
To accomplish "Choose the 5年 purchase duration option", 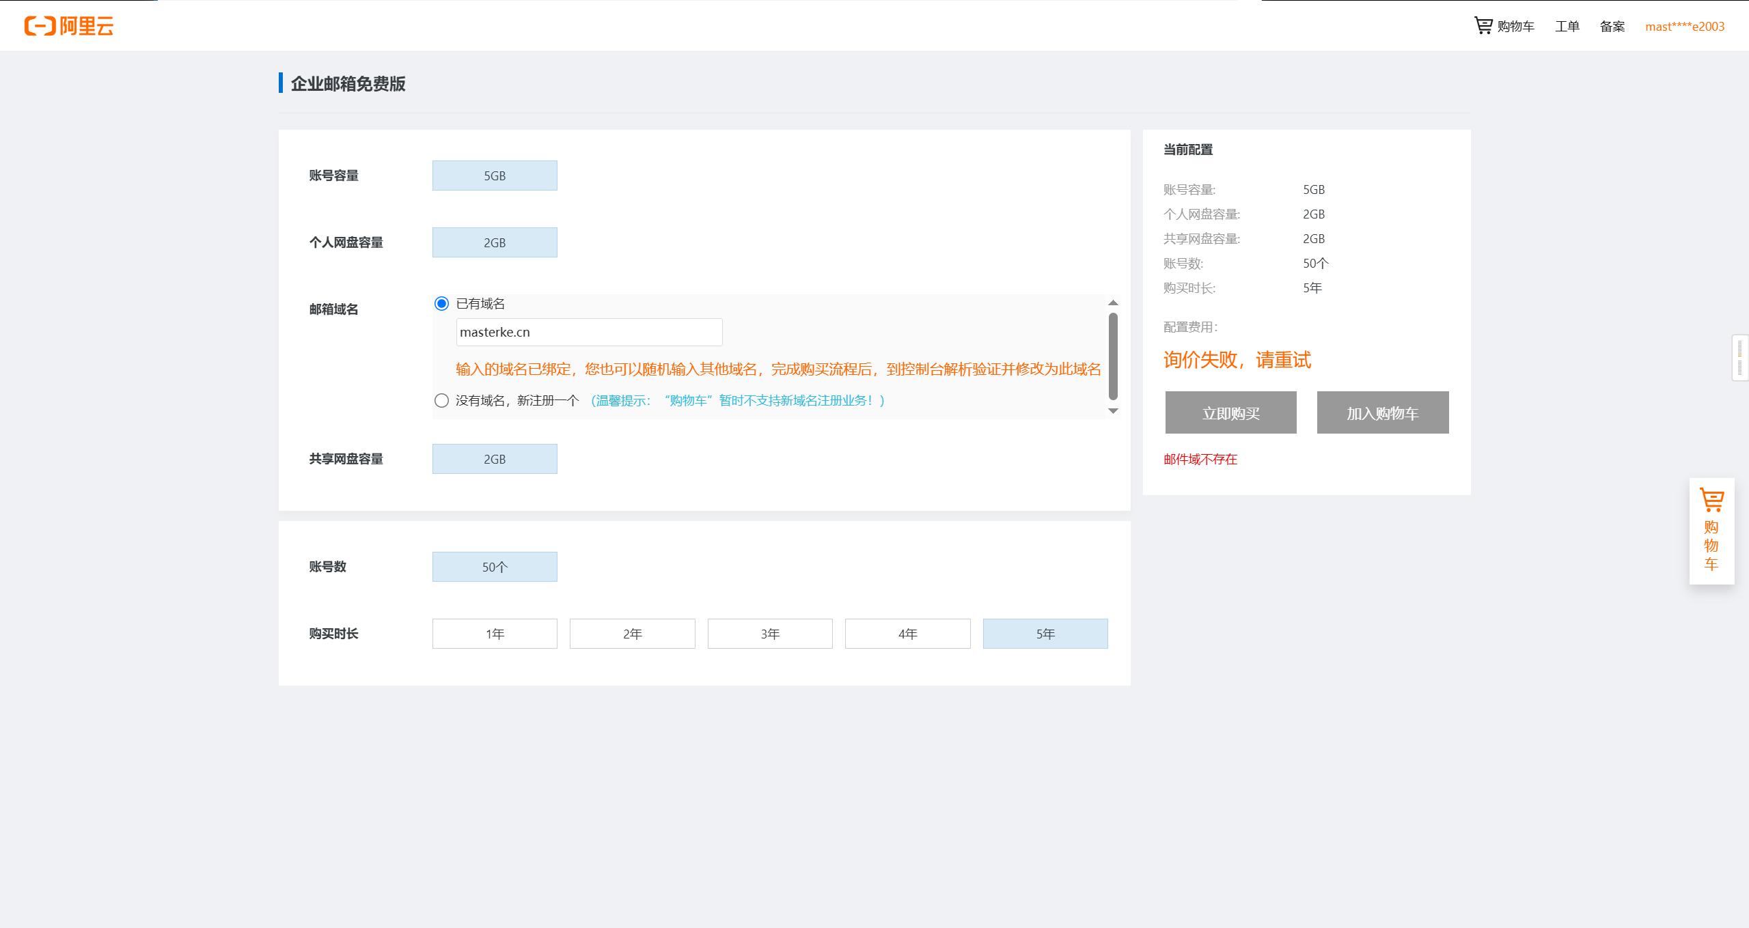I will [x=1045, y=634].
